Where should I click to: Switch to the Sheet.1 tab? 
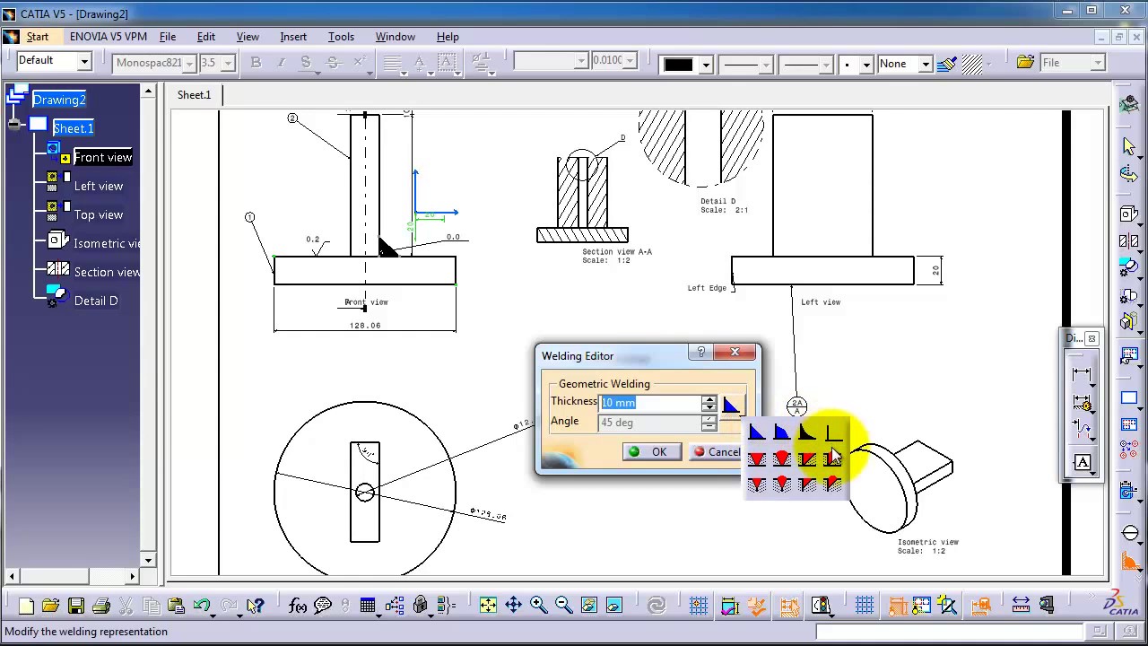[194, 95]
